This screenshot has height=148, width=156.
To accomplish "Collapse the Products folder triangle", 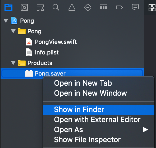I will pyautogui.click(x=13, y=63).
